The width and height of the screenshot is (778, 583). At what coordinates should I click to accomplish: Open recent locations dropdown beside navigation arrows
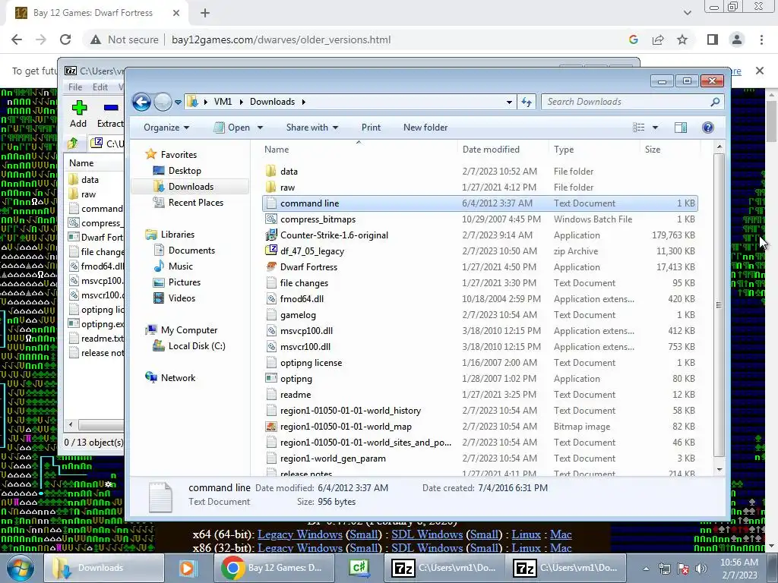178,102
